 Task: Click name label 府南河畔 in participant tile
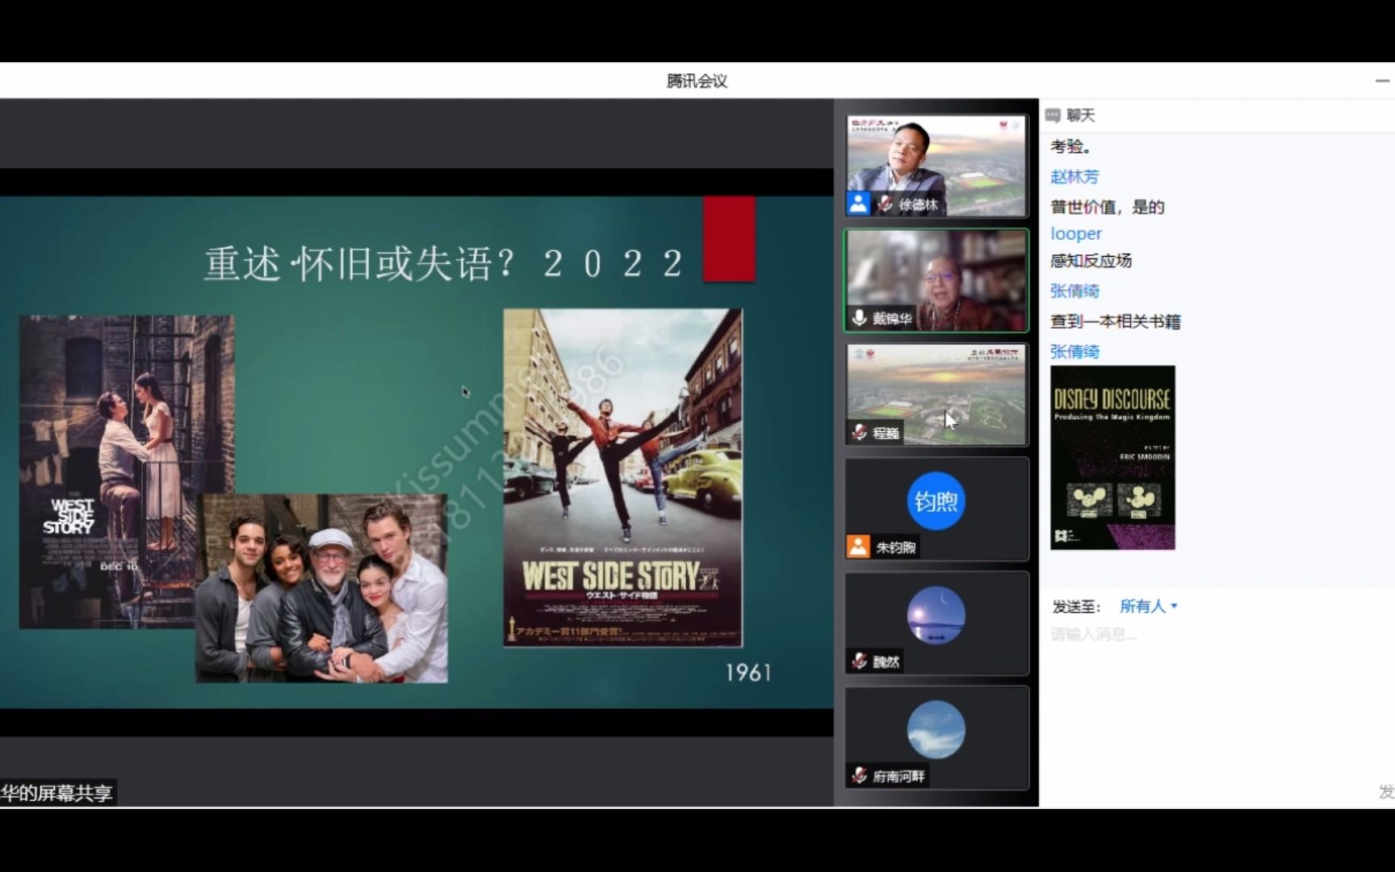pos(899,777)
